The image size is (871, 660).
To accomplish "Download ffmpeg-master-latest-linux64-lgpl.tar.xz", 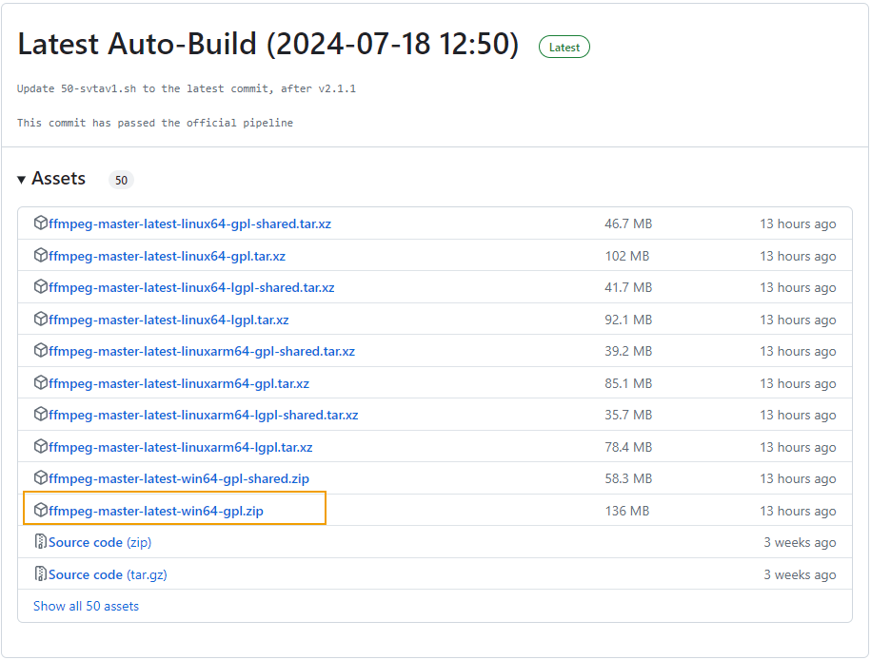I will (168, 320).
